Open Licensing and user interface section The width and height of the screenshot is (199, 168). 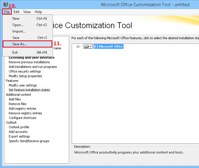click(x=32, y=57)
